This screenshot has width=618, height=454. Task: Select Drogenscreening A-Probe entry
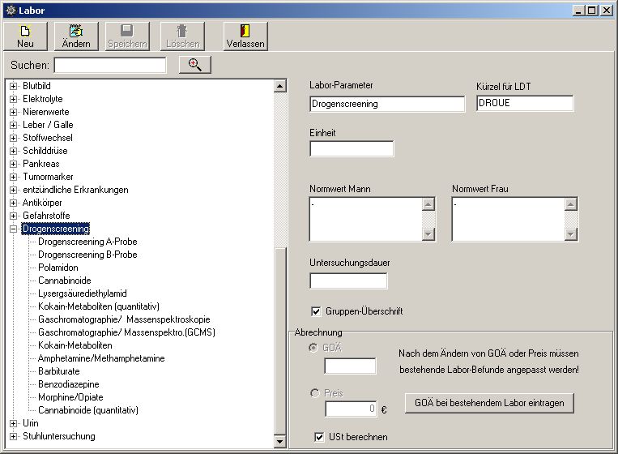point(87,242)
